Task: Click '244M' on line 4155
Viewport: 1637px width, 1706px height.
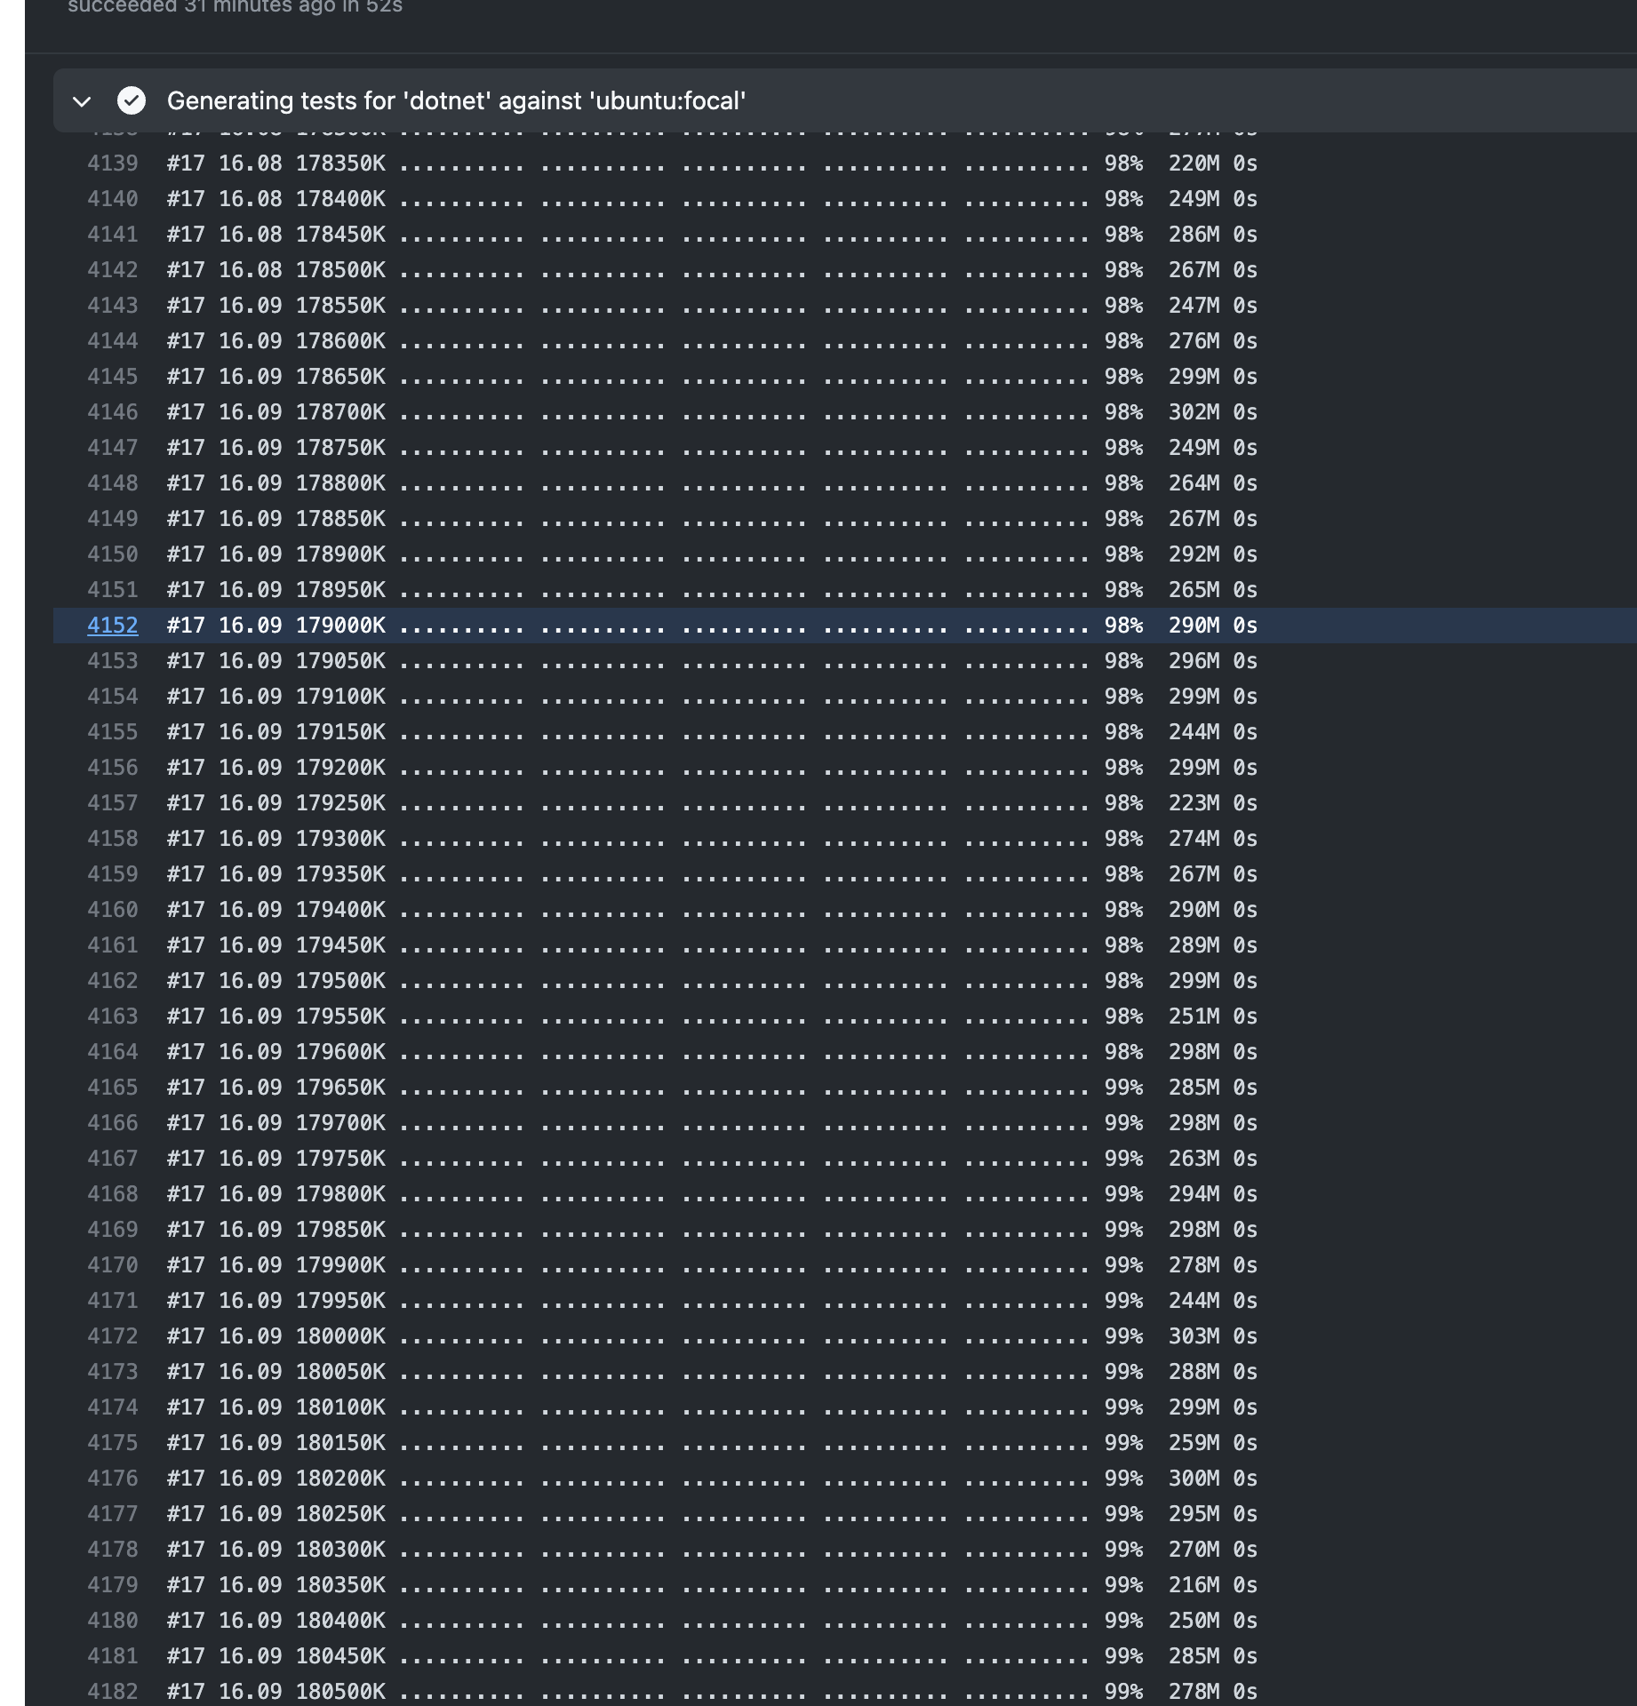Action: 1194,732
